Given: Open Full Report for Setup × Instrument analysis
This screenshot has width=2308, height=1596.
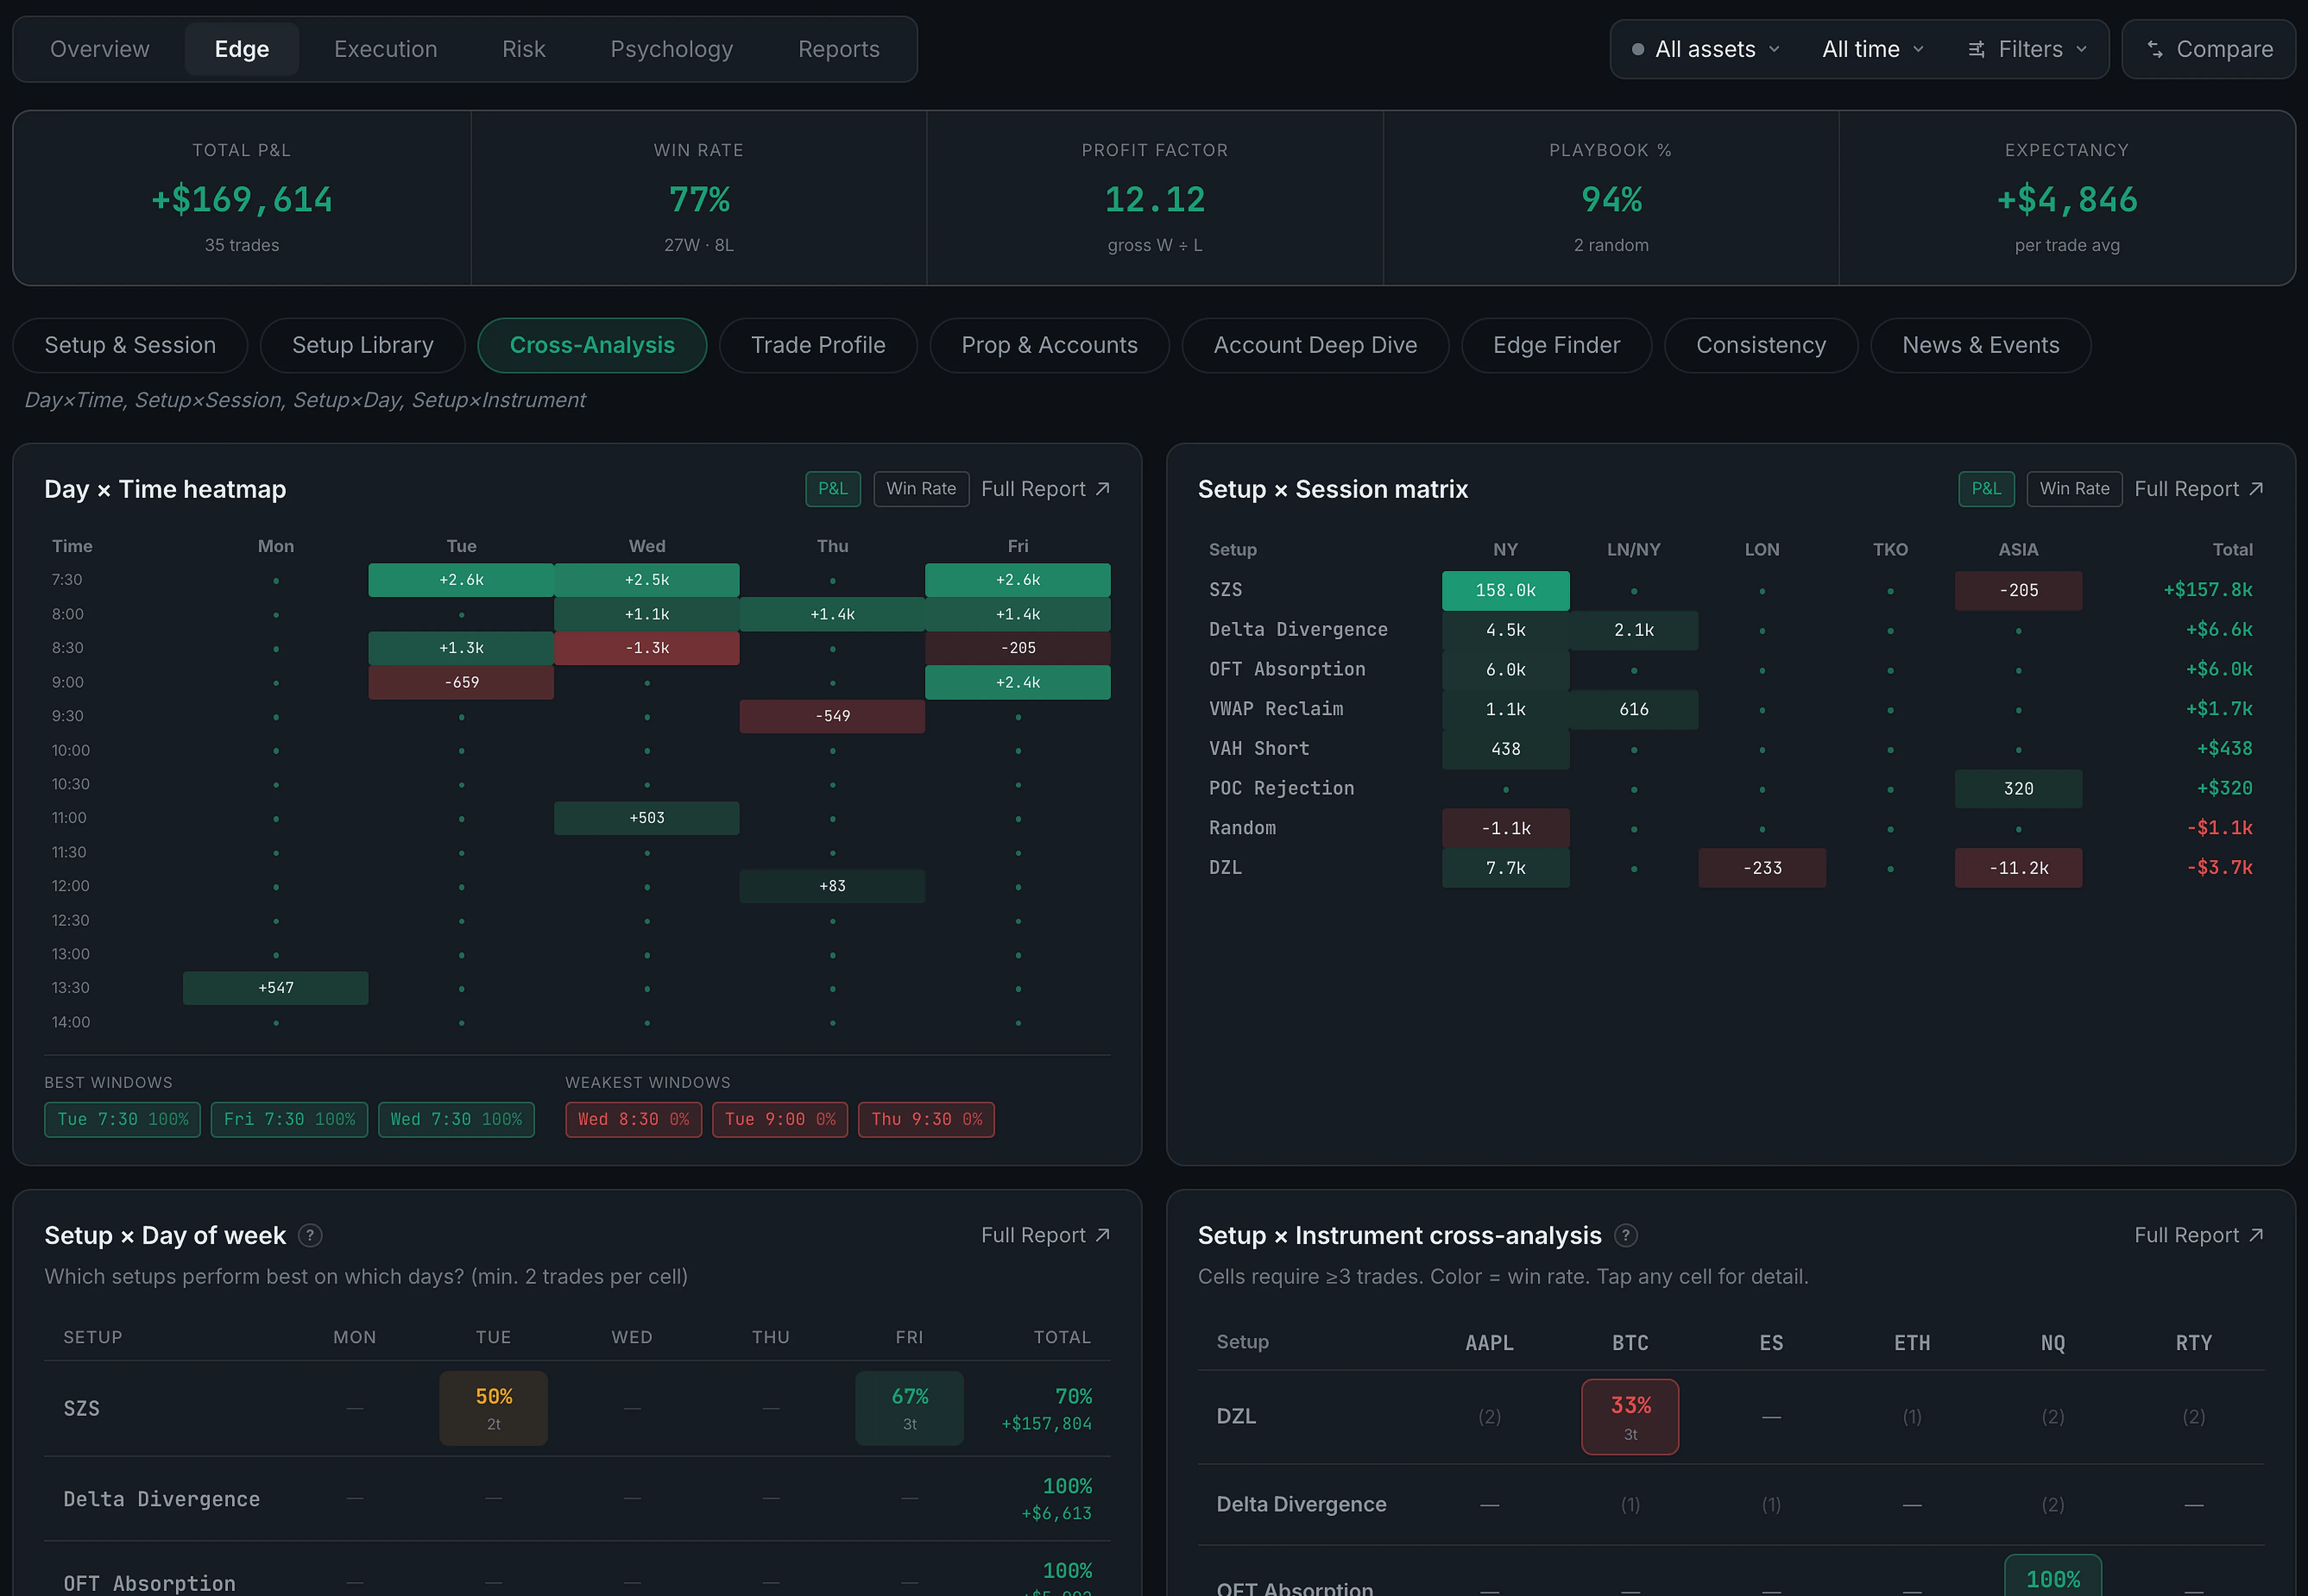Looking at the screenshot, I should pyautogui.click(x=2199, y=1235).
